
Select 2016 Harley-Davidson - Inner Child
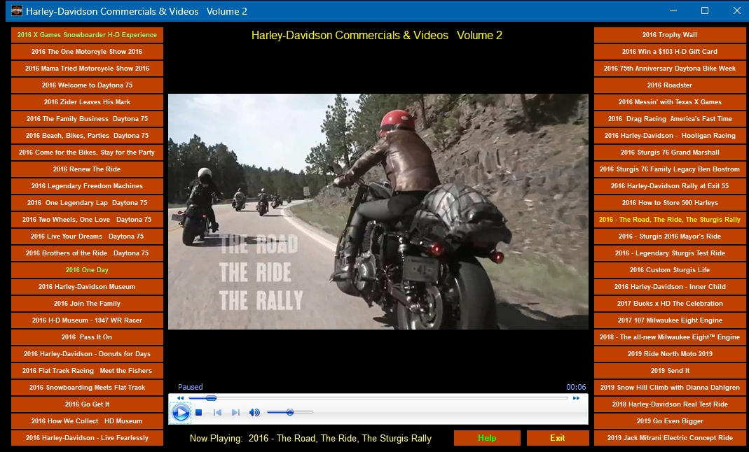coord(670,287)
